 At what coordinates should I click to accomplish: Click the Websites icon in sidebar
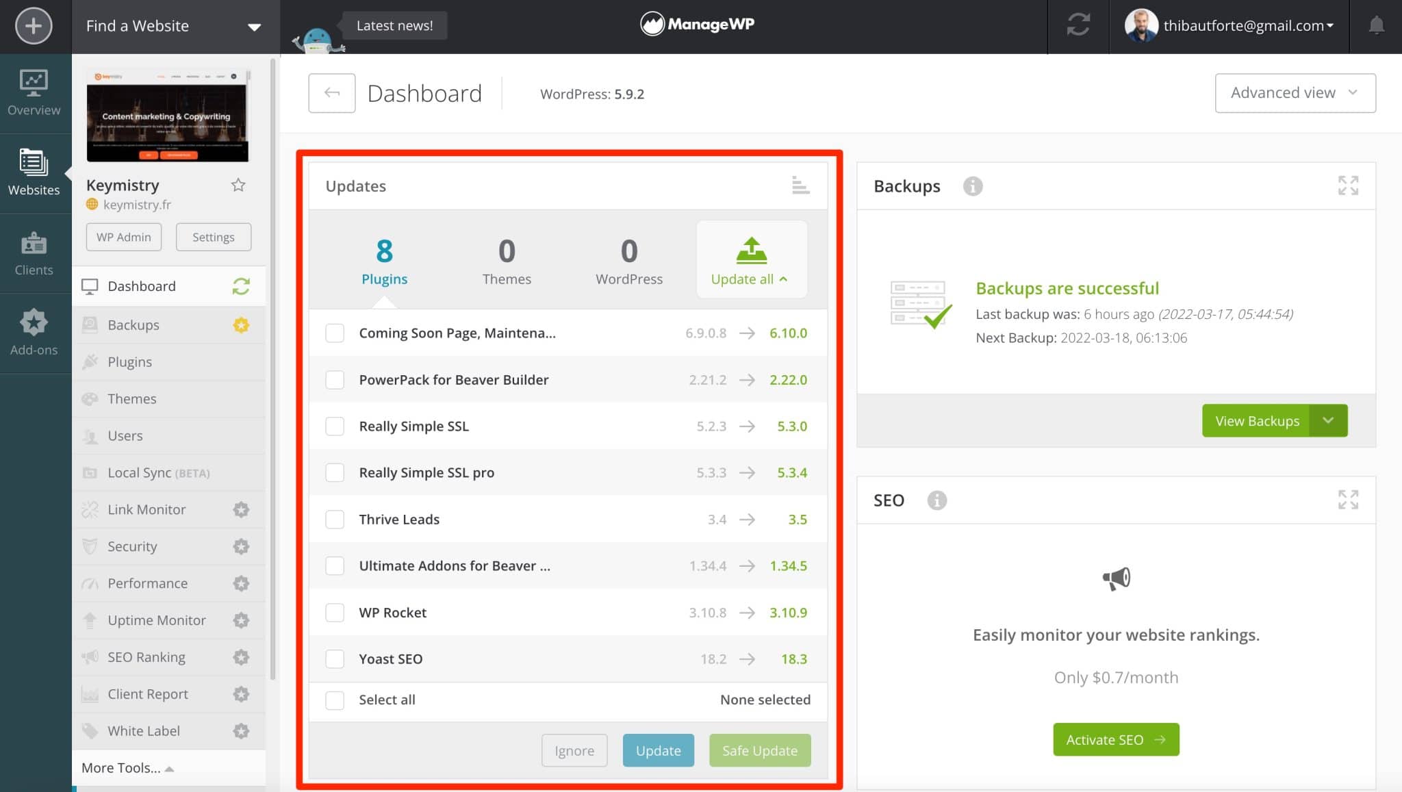pos(33,173)
